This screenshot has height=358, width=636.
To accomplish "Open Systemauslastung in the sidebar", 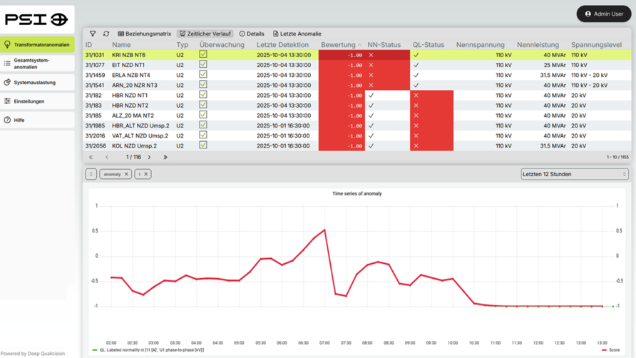I will click(34, 82).
